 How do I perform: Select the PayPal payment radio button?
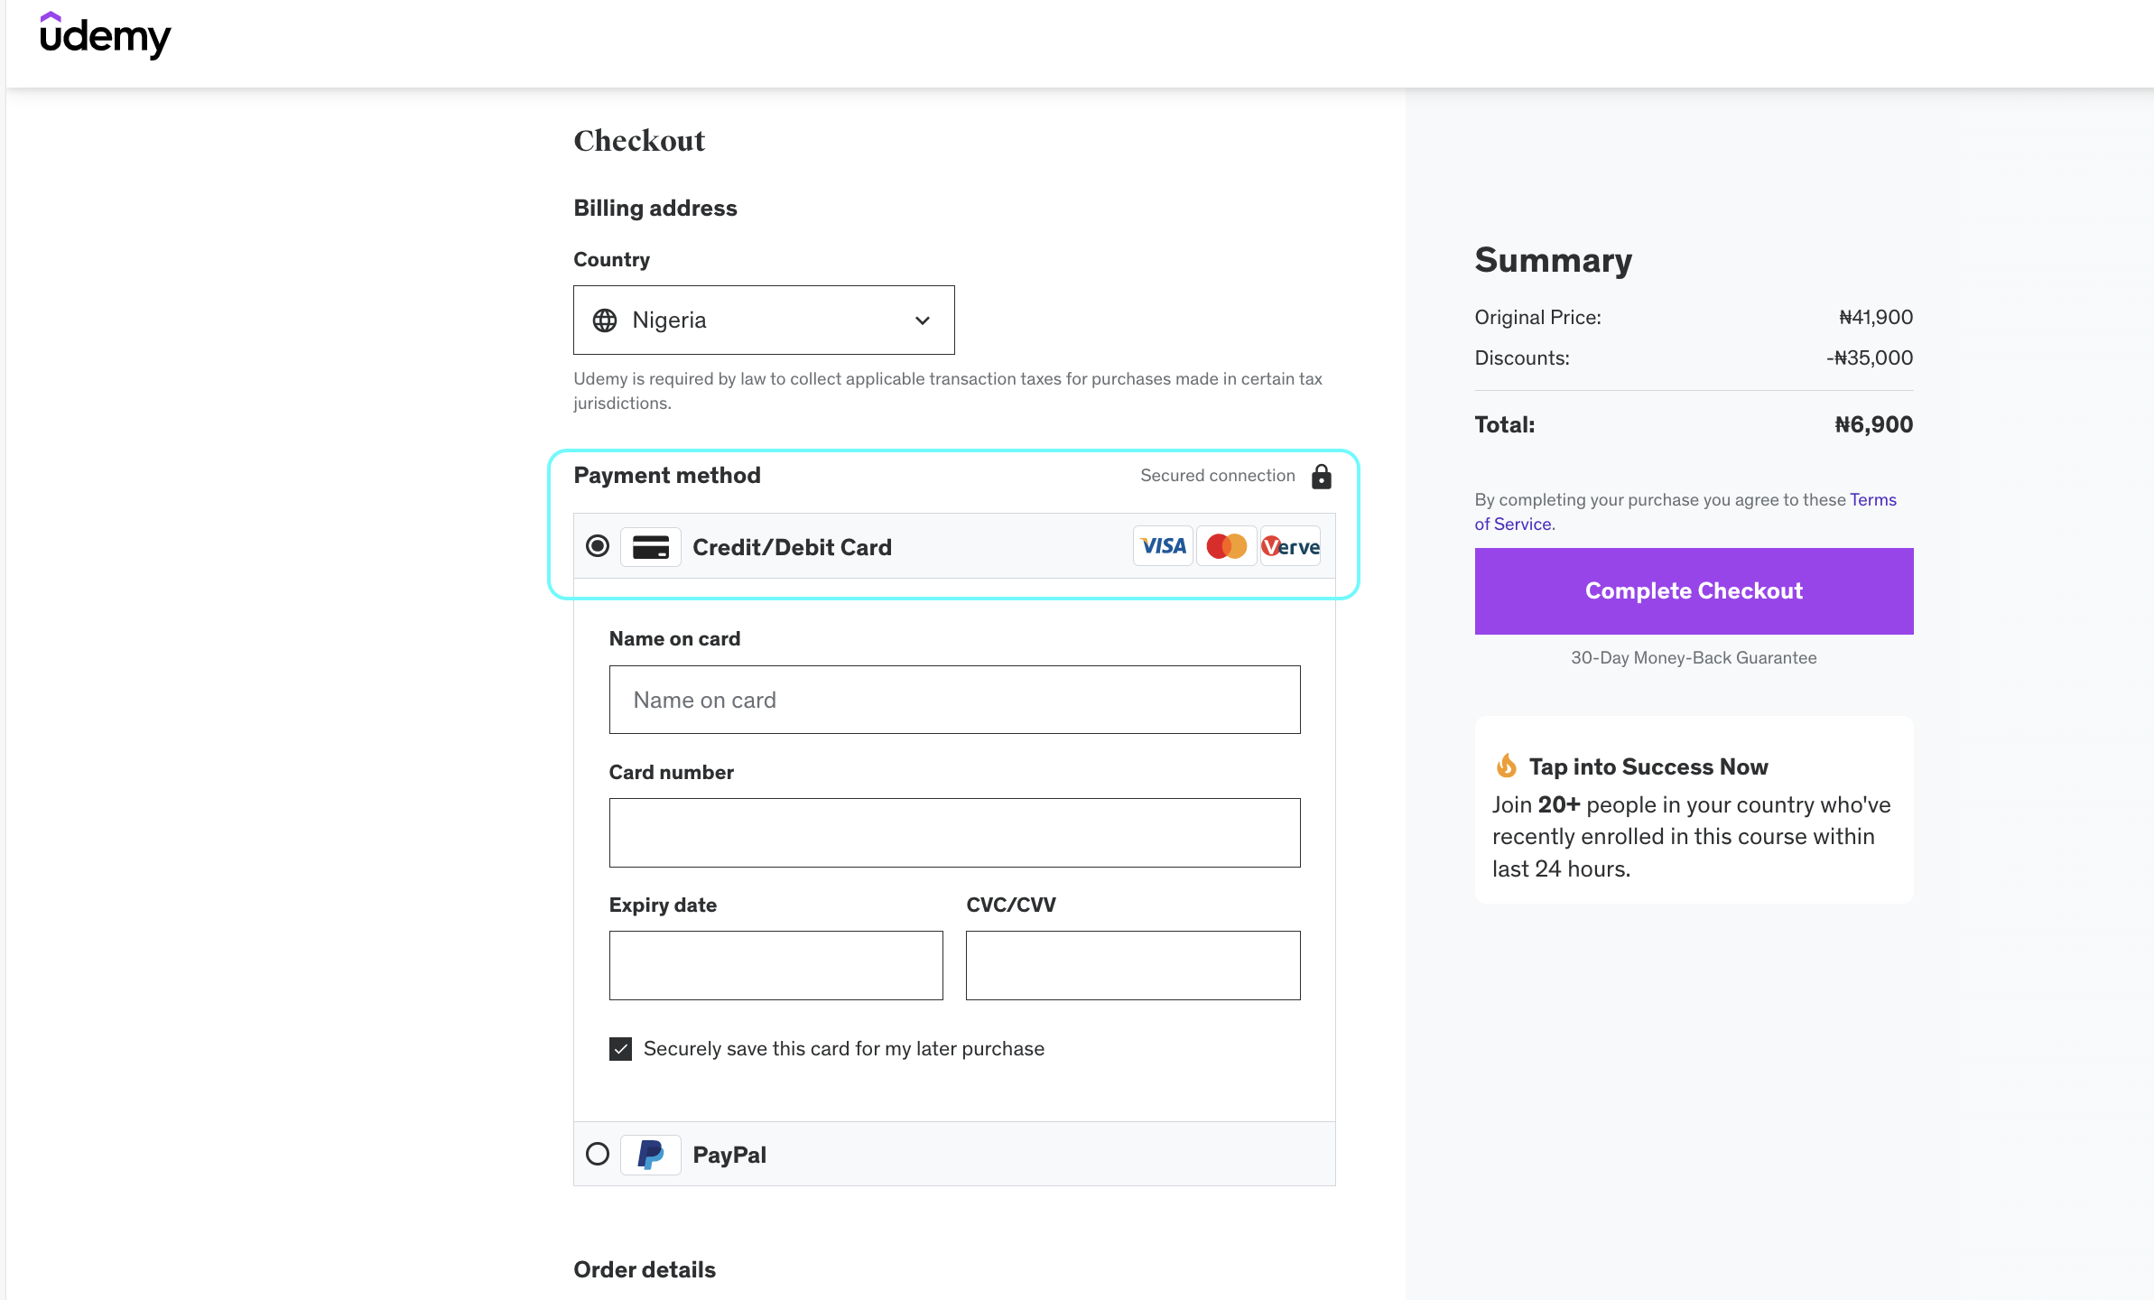click(597, 1154)
